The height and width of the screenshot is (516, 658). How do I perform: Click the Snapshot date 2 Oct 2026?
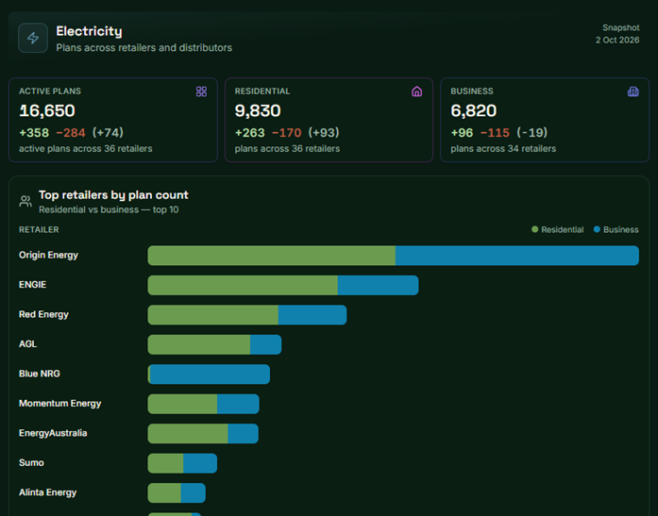[617, 41]
